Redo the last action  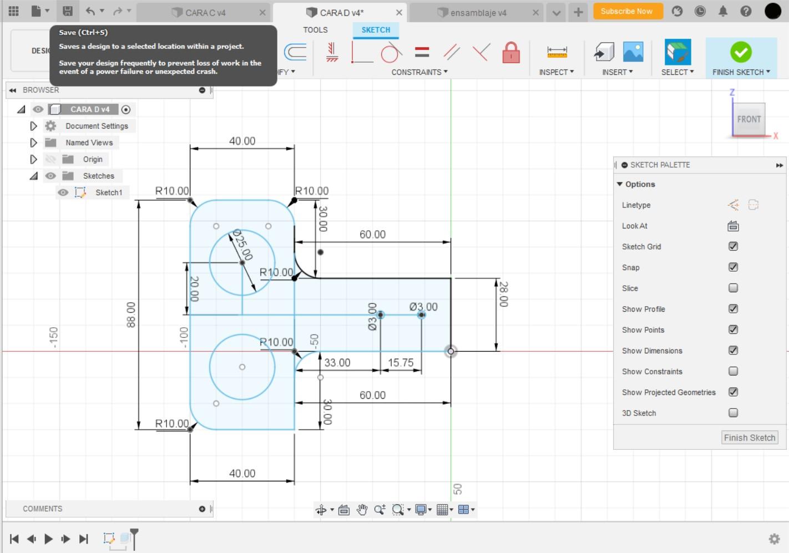pos(117,11)
